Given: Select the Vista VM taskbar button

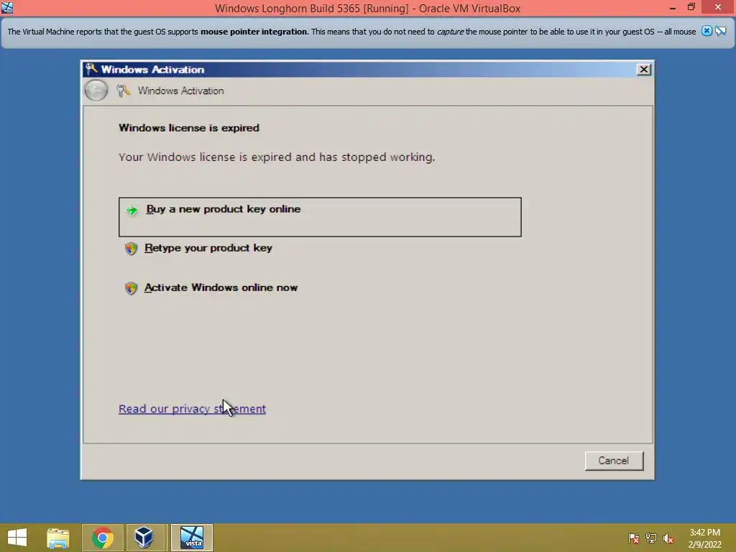Looking at the screenshot, I should coord(192,538).
